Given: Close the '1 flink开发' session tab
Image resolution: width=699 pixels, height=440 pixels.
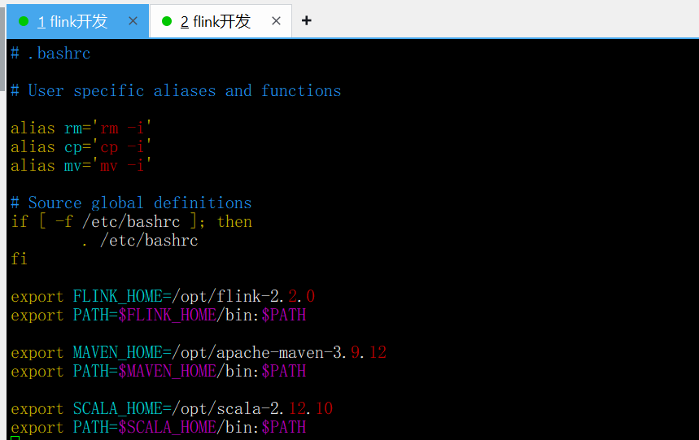Looking at the screenshot, I should click(133, 21).
